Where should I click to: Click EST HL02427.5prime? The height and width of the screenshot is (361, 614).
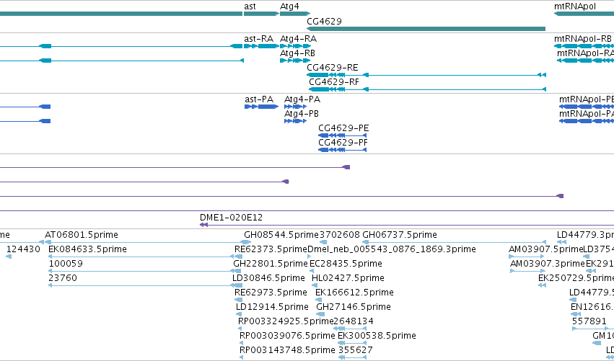315,286
